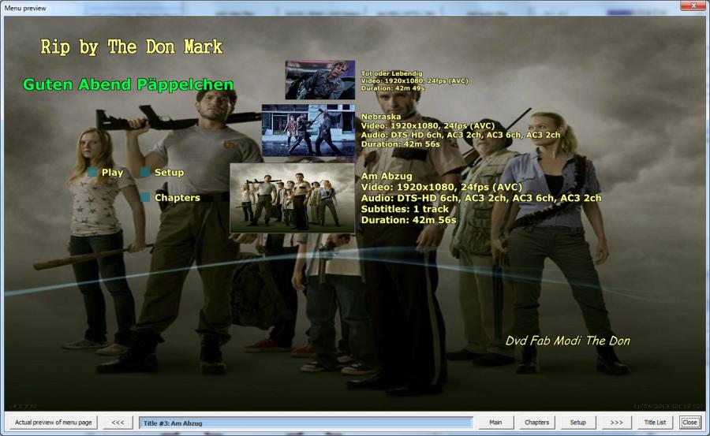Select the Nebraska episode thumbnail
This screenshot has height=436, width=710.
(x=308, y=130)
